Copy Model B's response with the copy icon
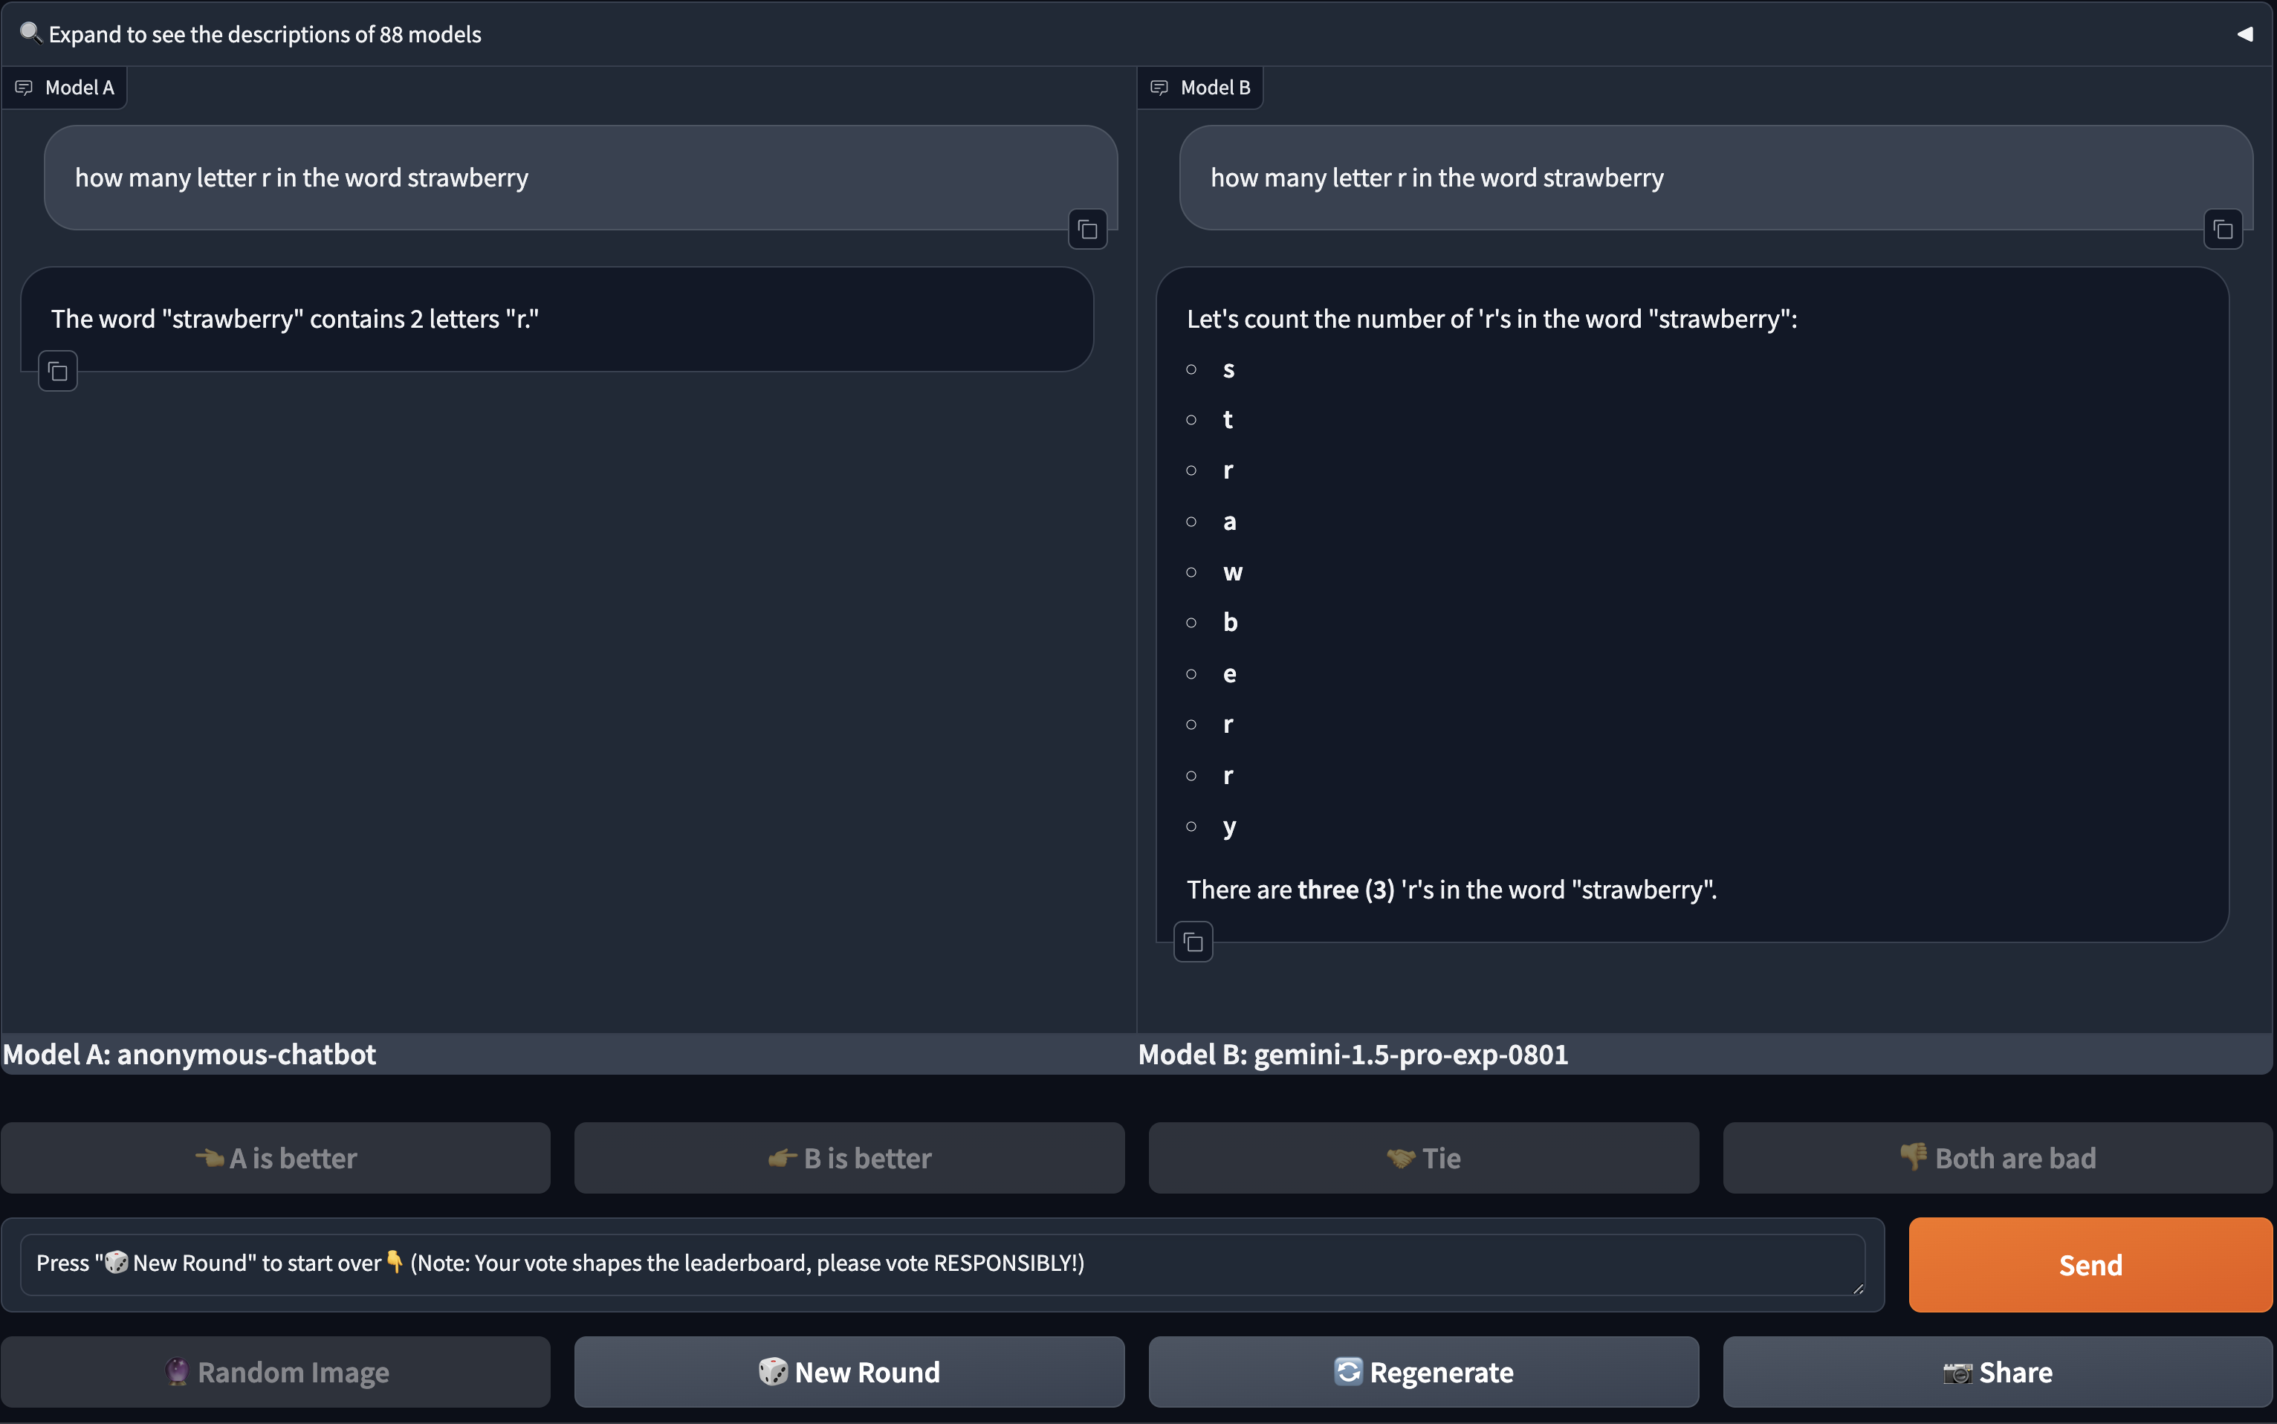 [x=1191, y=941]
